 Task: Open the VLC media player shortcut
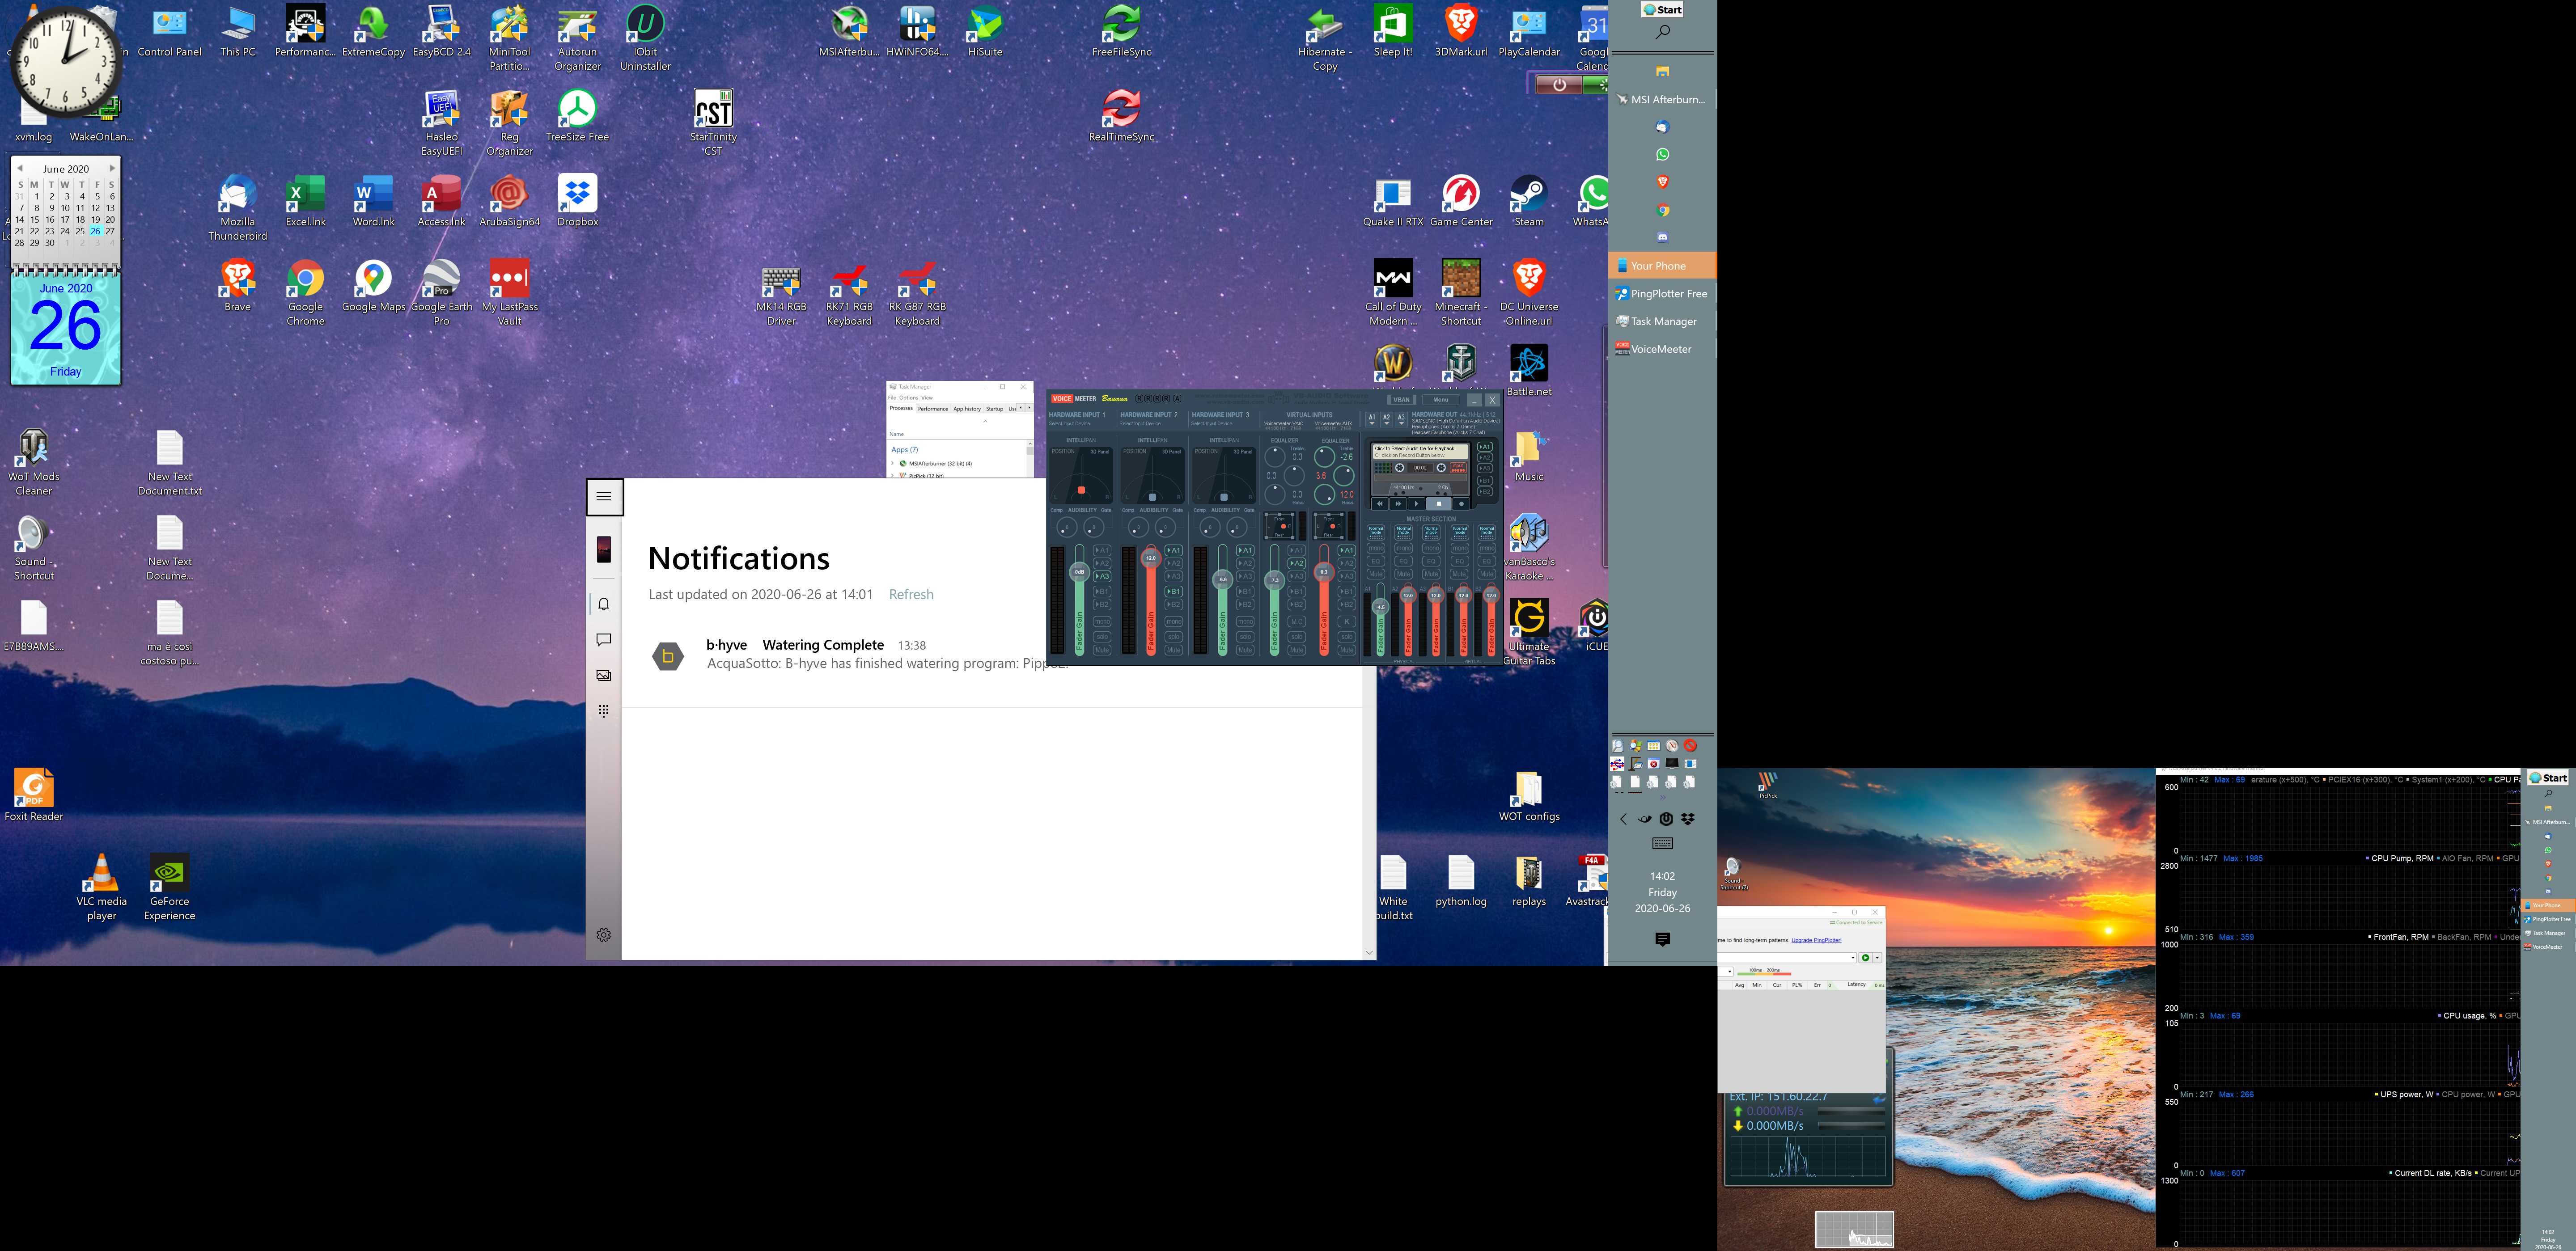click(x=101, y=874)
